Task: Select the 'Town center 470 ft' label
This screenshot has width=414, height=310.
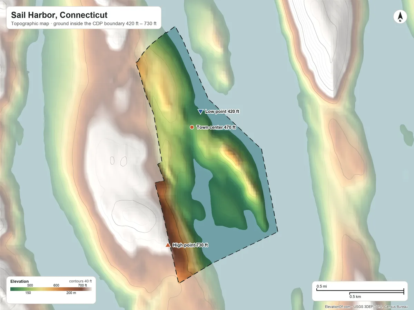Action: point(216,127)
